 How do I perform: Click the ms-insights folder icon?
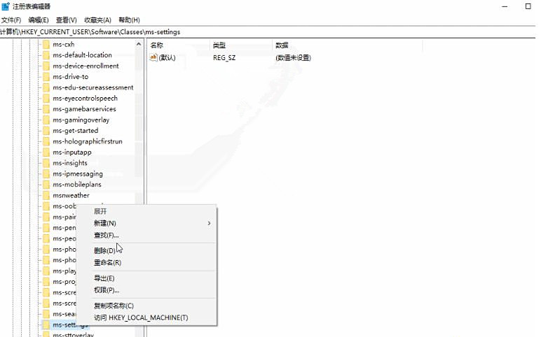46,163
